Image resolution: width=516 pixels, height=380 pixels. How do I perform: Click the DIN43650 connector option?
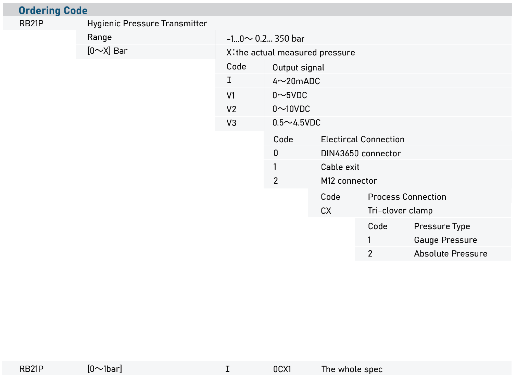361,154
